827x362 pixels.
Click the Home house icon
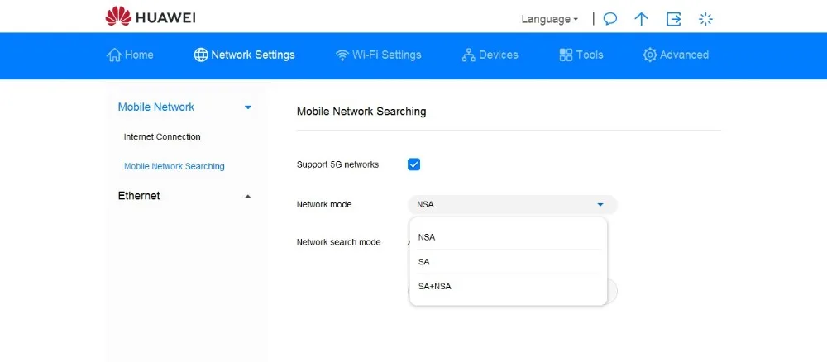[114, 55]
